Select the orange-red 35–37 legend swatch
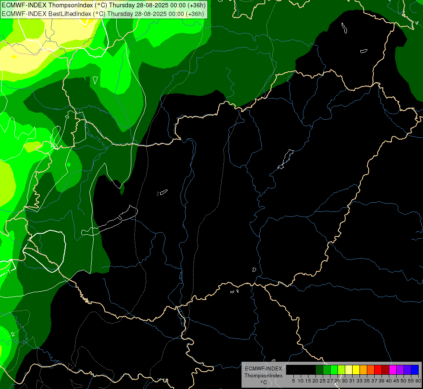The width and height of the screenshot is (423, 389). 371,370
